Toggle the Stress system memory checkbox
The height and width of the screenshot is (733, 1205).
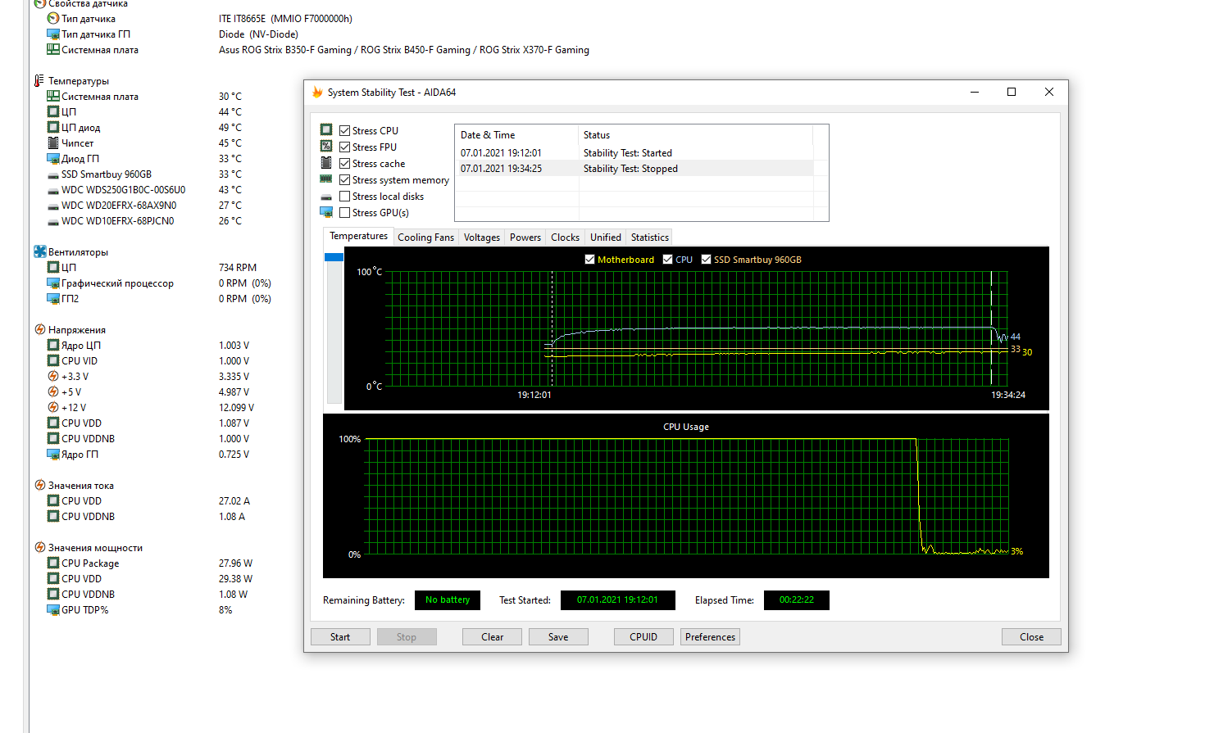pos(345,179)
